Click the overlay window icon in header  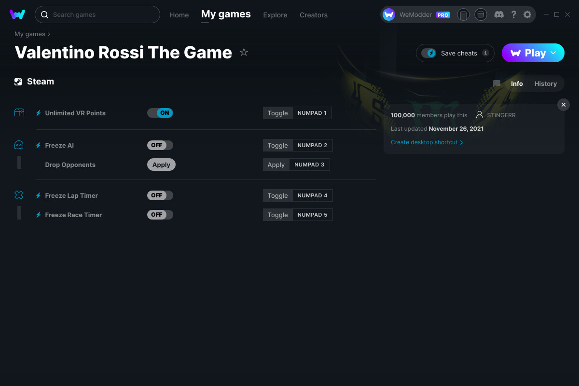coord(481,15)
